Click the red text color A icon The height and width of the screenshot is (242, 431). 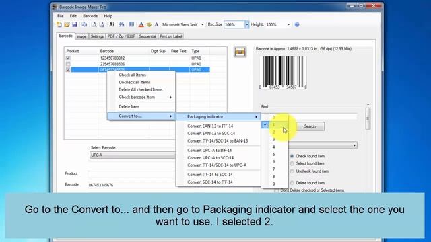[141, 24]
